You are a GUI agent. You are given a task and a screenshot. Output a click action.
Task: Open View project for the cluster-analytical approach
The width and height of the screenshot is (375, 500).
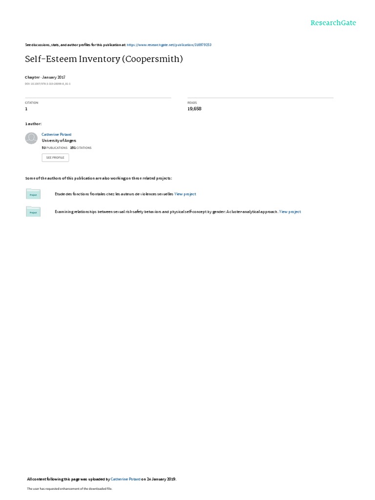(x=290, y=212)
